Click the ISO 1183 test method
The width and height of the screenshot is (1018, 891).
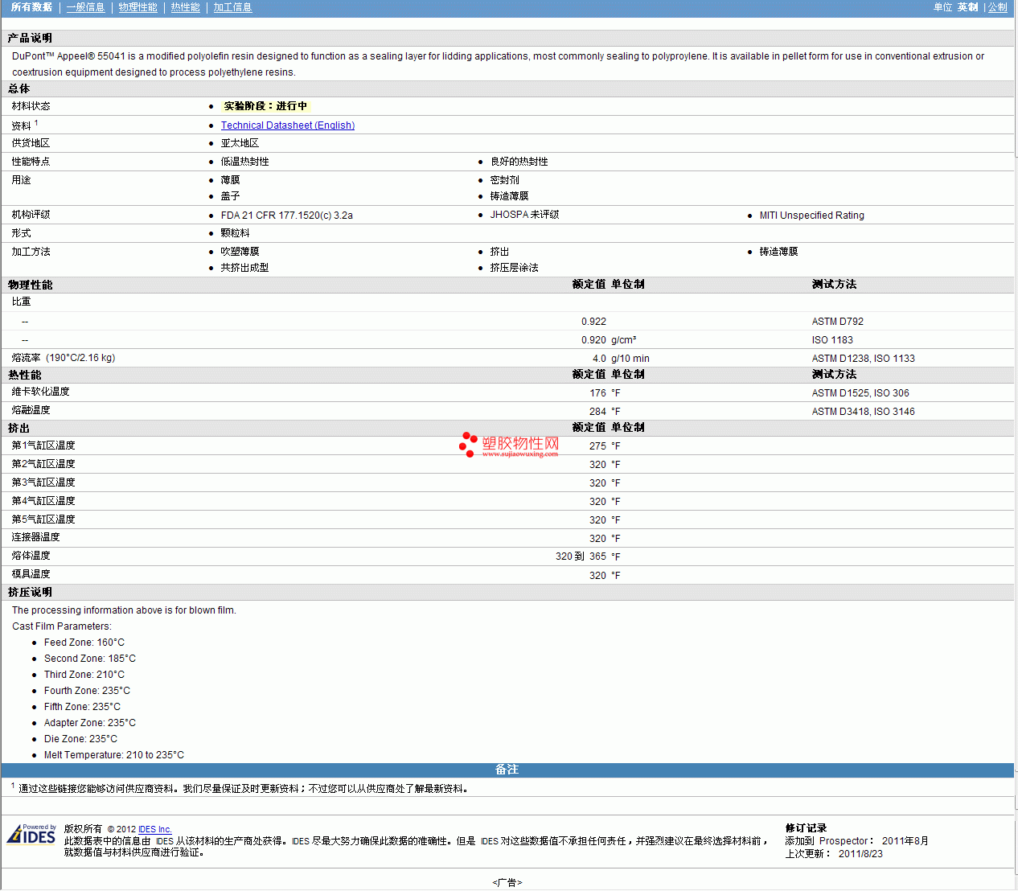point(832,340)
